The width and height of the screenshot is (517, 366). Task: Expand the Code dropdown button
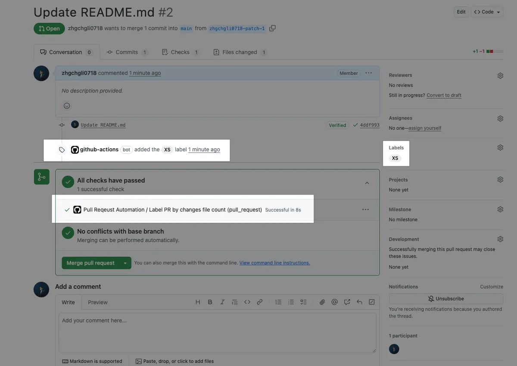(x=487, y=12)
